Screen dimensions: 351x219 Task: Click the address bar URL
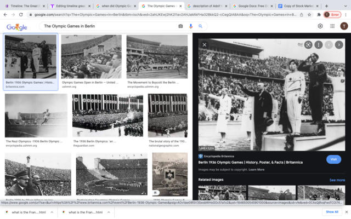[x=165, y=15]
